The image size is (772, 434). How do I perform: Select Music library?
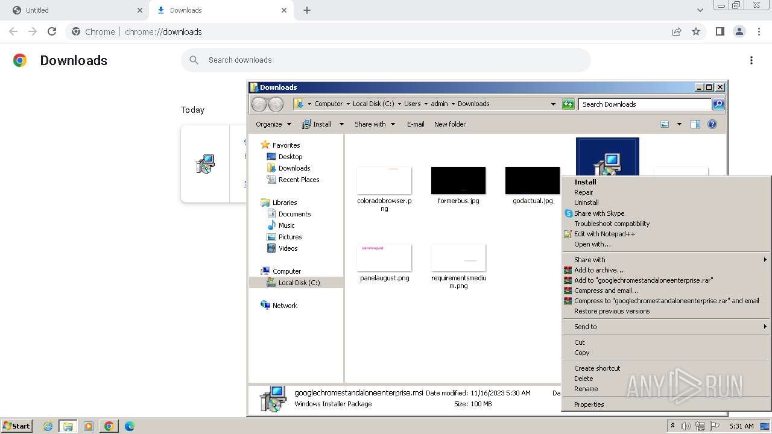click(286, 225)
